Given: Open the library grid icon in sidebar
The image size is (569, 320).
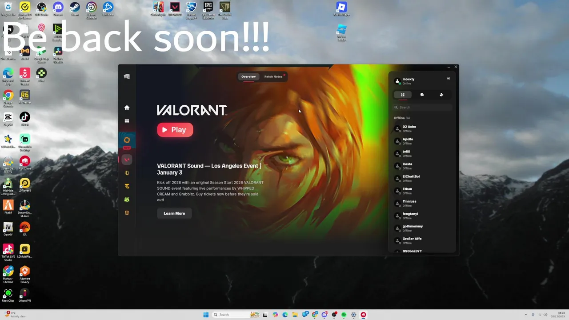Looking at the screenshot, I should click(x=127, y=121).
